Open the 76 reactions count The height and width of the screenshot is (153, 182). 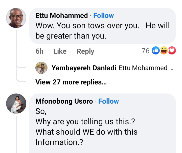click(145, 51)
